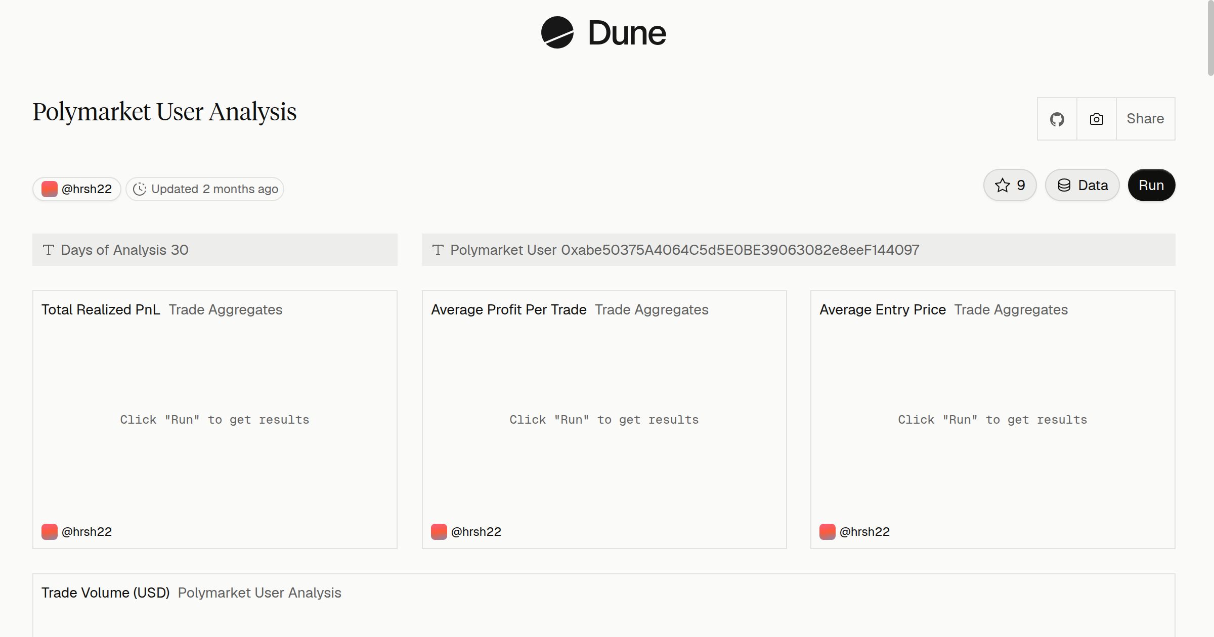This screenshot has width=1214, height=637.
Task: Edit the Days of Analysis 30 field
Action: coord(215,250)
